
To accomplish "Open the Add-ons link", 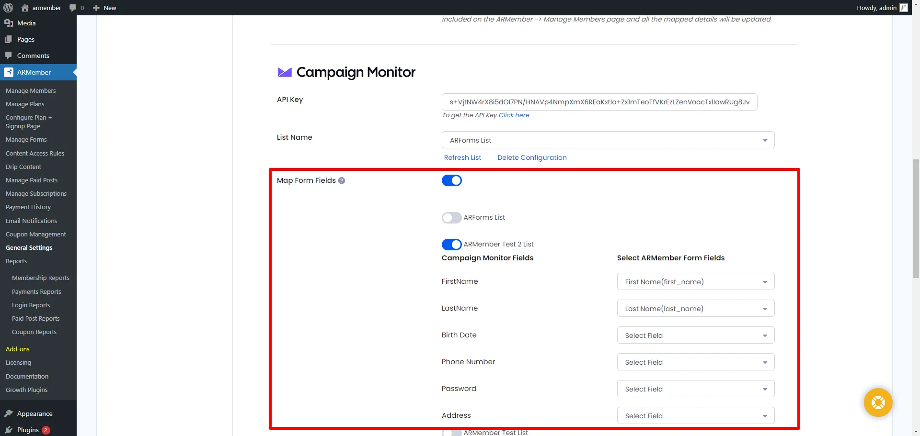I will click(18, 349).
